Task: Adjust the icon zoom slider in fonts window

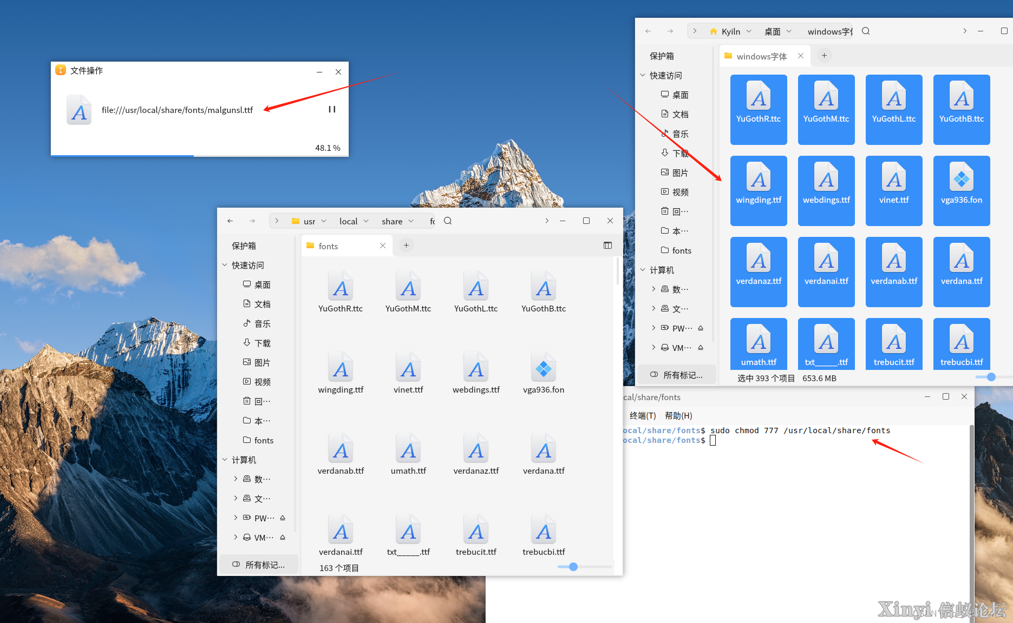Action: 573,567
